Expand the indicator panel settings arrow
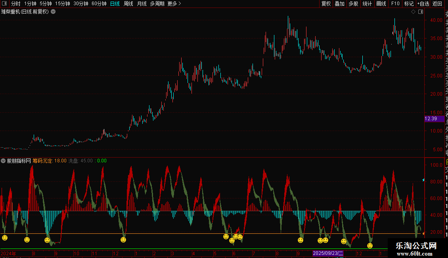The image size is (448, 258). click(x=3, y=161)
